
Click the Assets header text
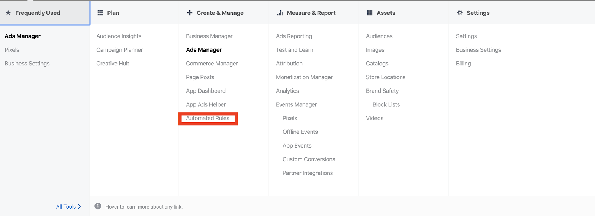point(386,13)
